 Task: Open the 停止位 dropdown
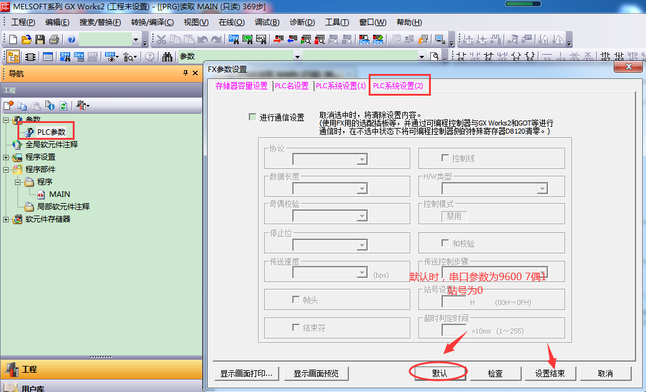click(x=362, y=245)
